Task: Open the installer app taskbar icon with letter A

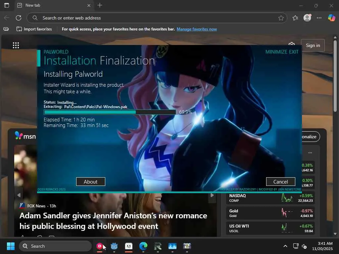Action: pos(129,246)
